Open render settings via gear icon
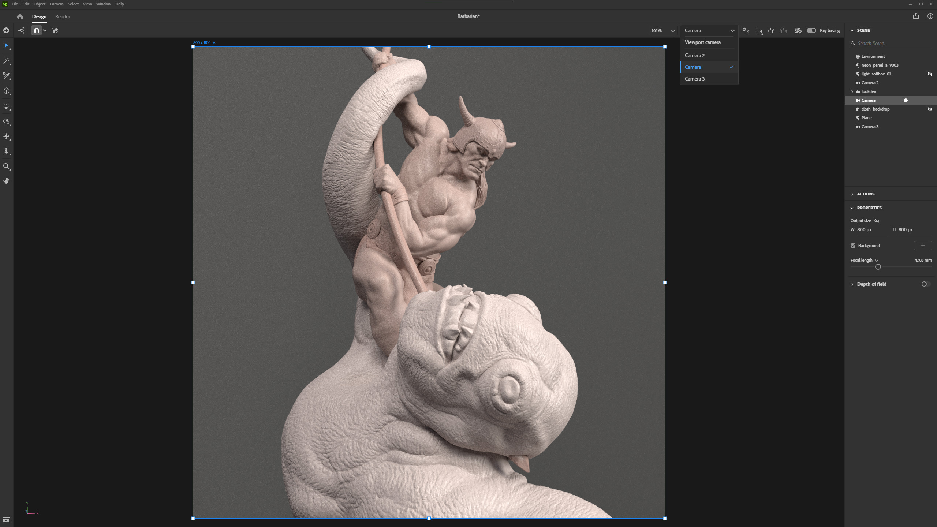 (799, 30)
